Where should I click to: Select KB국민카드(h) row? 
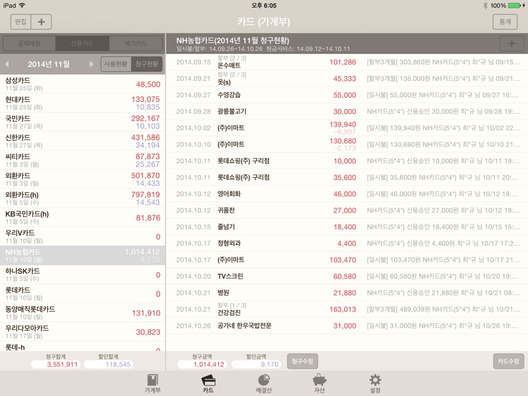tap(82, 217)
